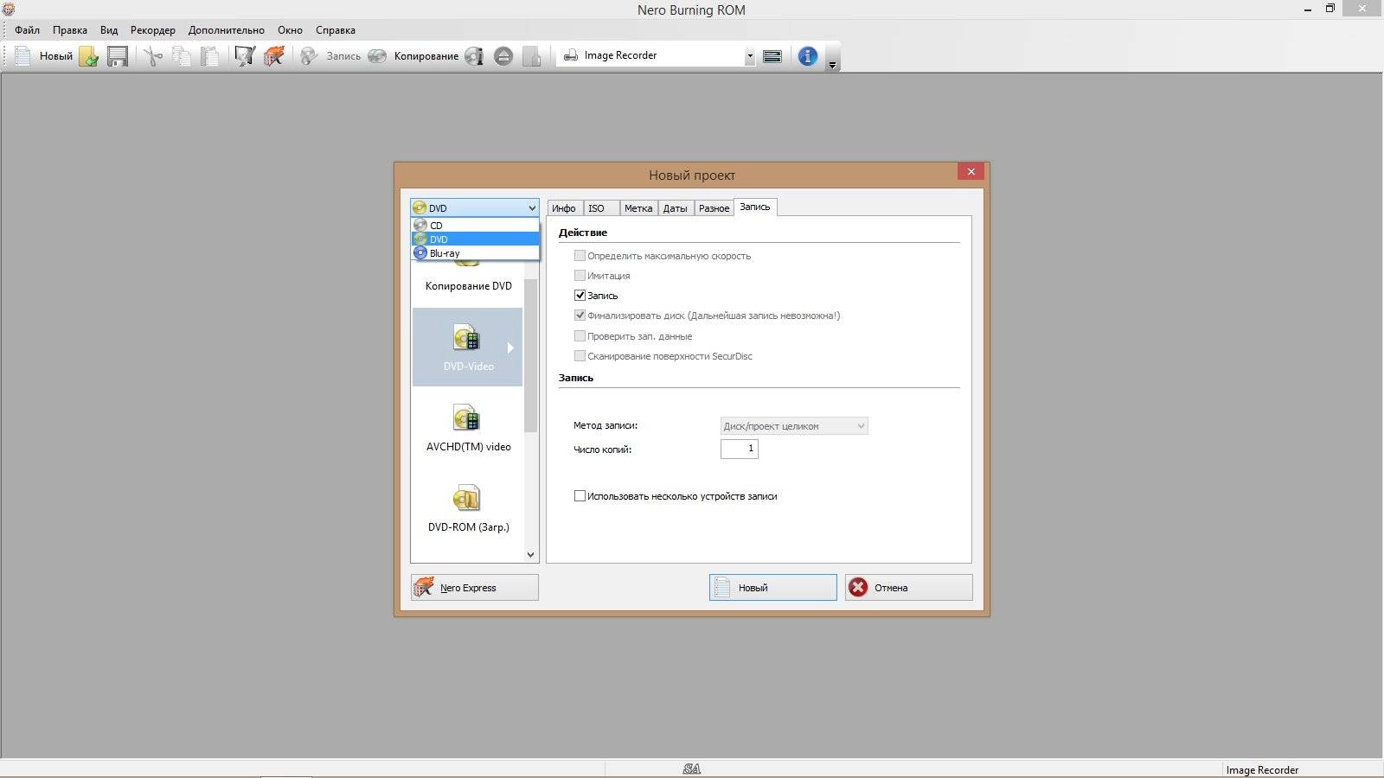Click the Запись burn icon in toolbar
Screen dimensions: 1384x778
309,56
